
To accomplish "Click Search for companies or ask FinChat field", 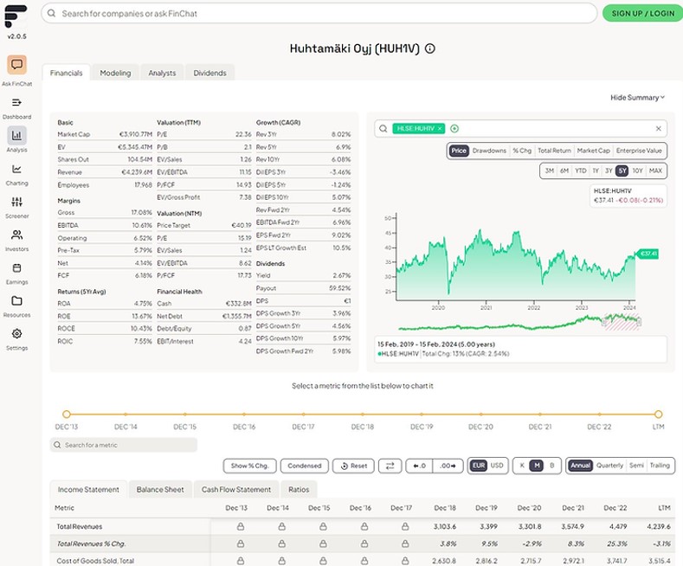I will 319,14.
